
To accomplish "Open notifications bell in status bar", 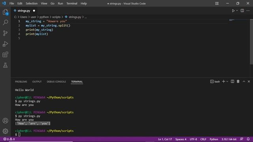I will tap(248, 139).
